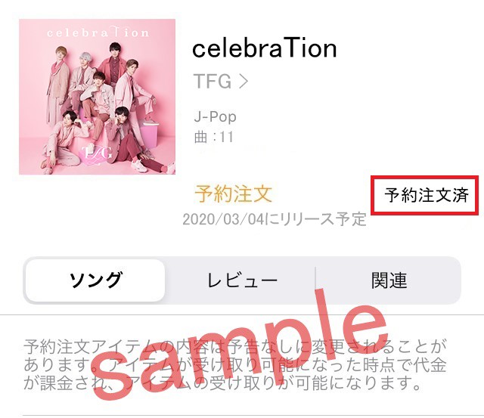Screen dimensions: 484x418
Task: Click the celebraTion album title text
Action: (264, 48)
